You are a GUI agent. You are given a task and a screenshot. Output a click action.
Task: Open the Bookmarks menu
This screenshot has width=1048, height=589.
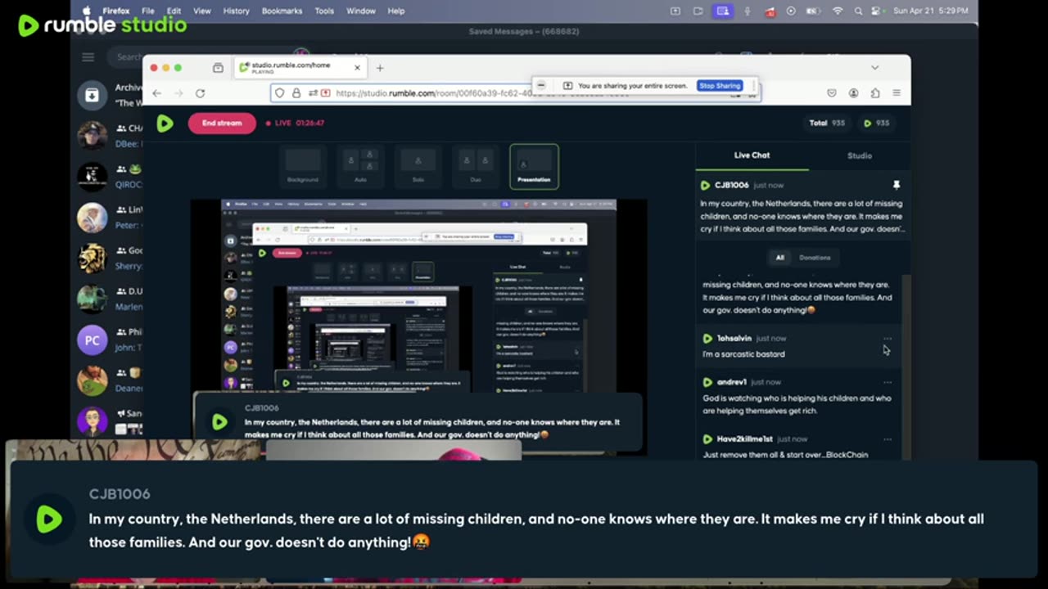(282, 11)
